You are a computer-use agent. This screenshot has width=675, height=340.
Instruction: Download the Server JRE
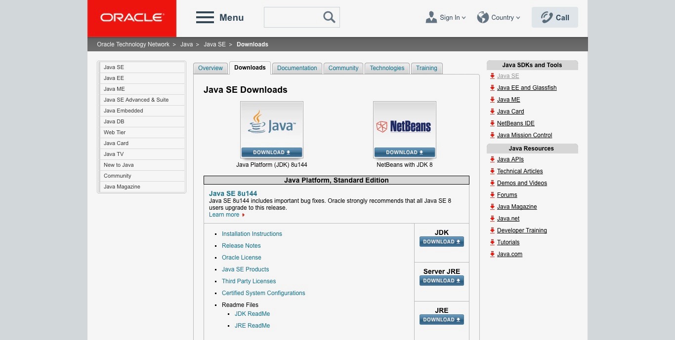pos(442,281)
